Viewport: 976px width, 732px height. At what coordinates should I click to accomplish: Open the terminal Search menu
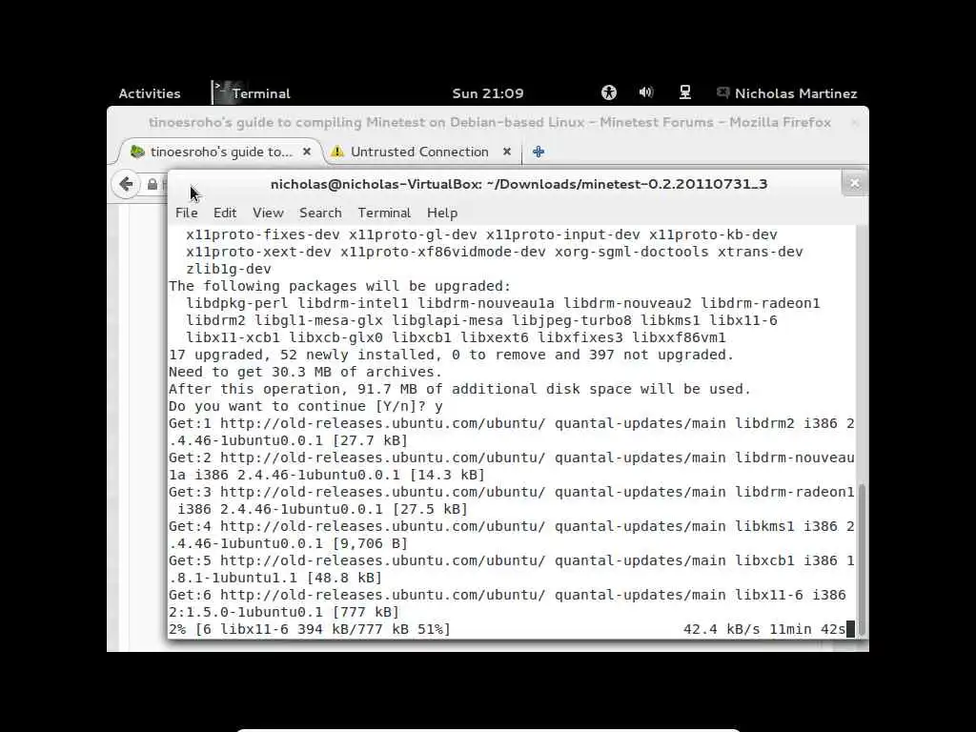(x=320, y=213)
